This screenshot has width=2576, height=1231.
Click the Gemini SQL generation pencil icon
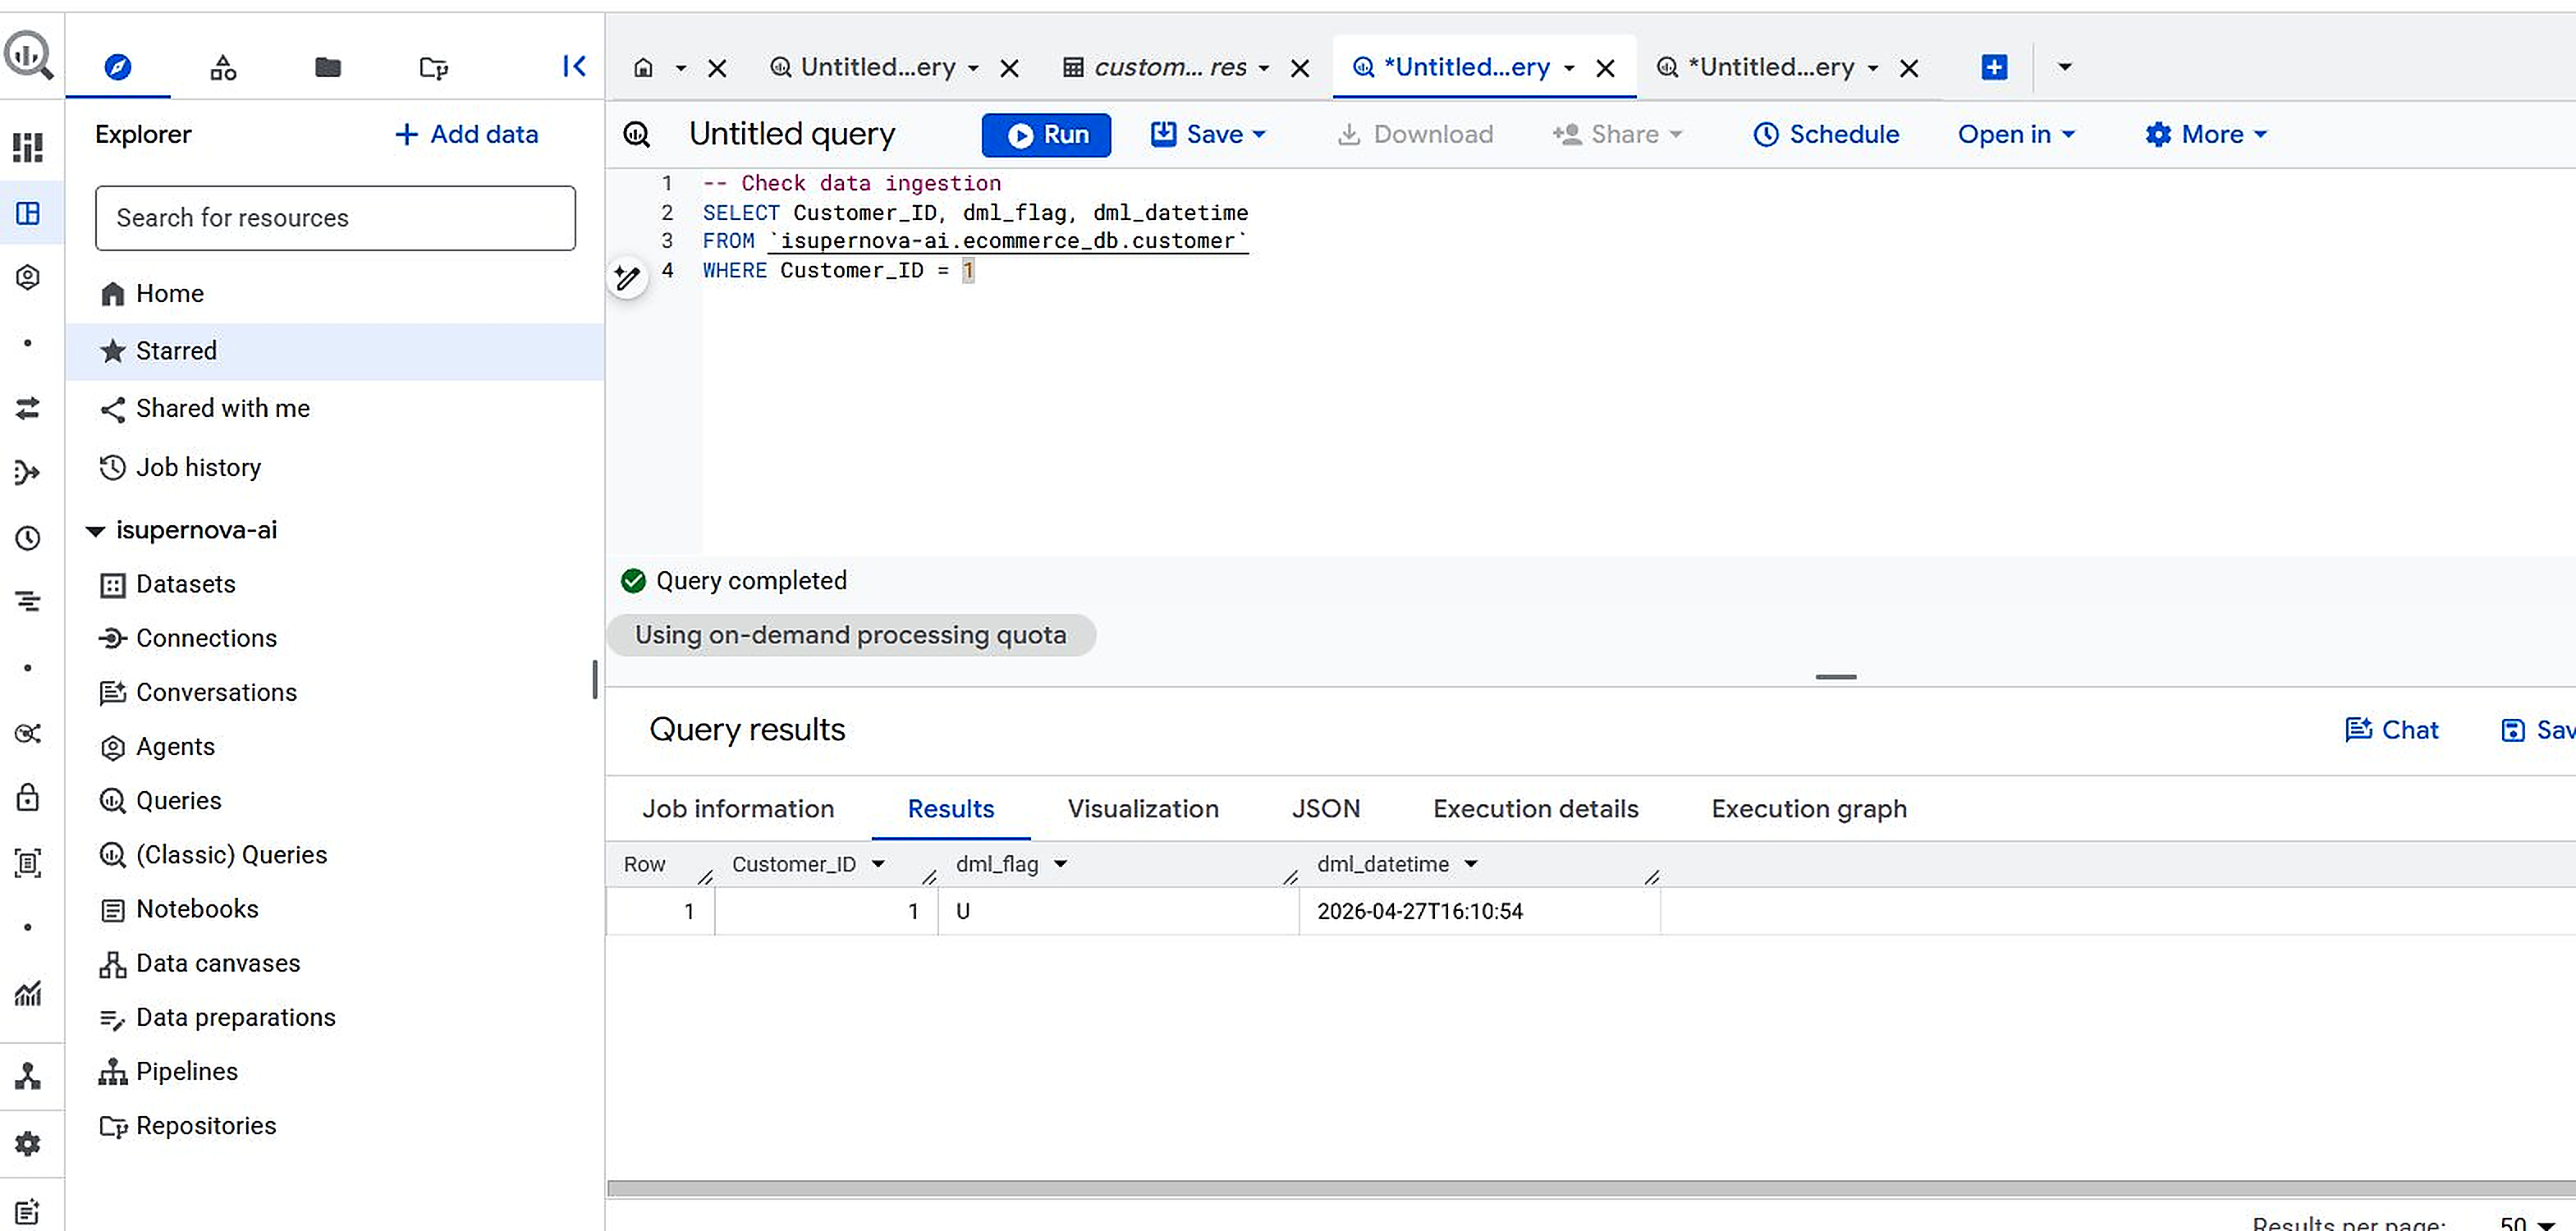pyautogui.click(x=627, y=277)
